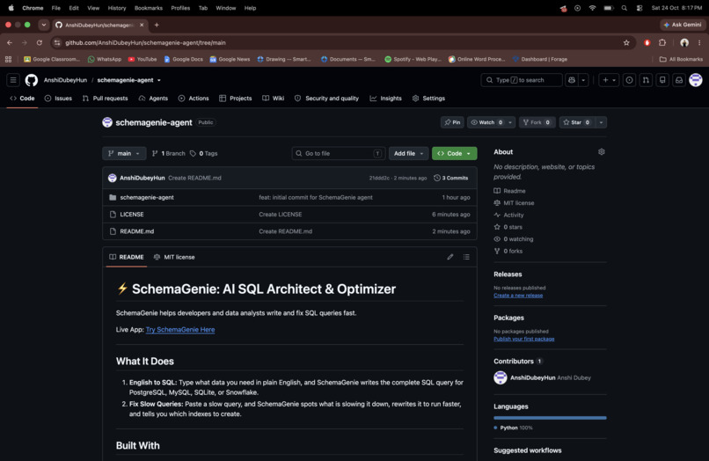Pin the repository with Pin button
Screen dimensions: 709x461
tap(452, 122)
